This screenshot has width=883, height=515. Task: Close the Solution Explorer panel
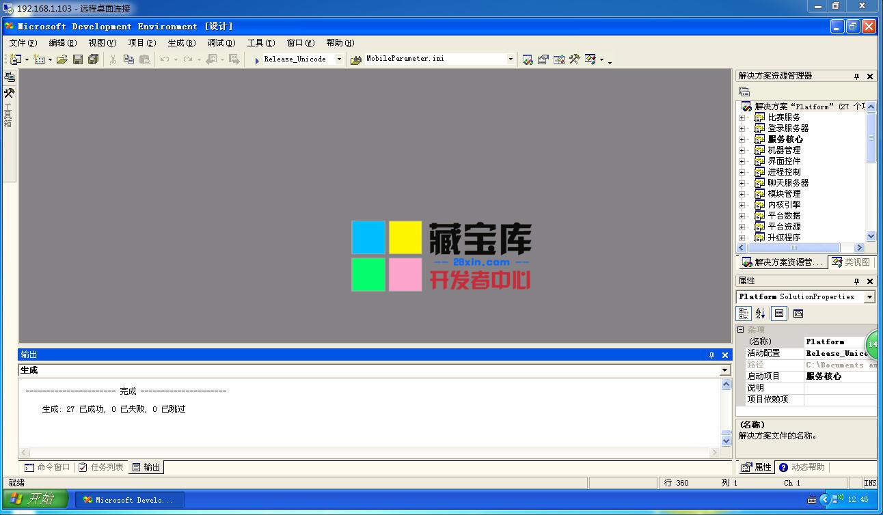[x=870, y=76]
